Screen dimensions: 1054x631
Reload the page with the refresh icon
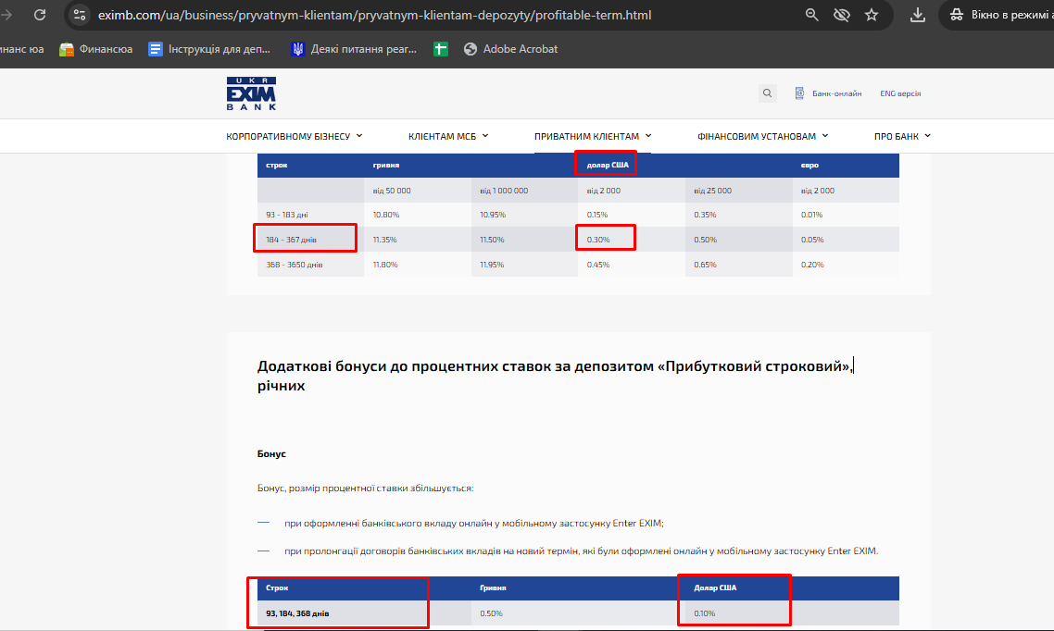(40, 15)
